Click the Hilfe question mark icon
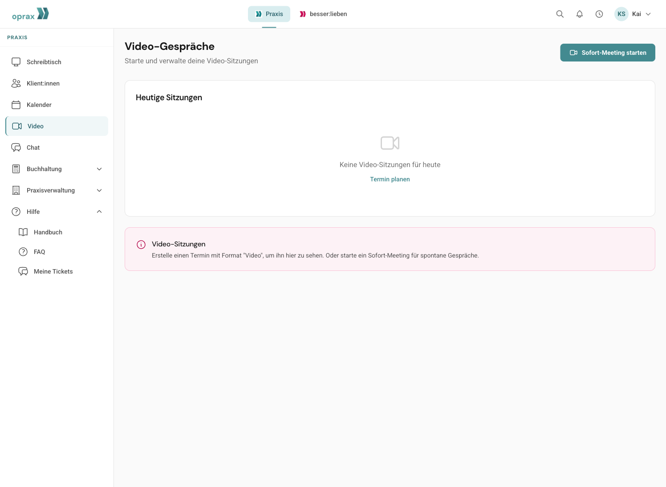The image size is (666, 487). coord(16,212)
